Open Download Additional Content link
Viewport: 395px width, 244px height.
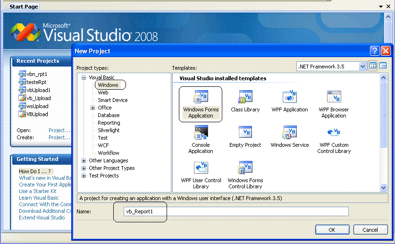(45, 211)
